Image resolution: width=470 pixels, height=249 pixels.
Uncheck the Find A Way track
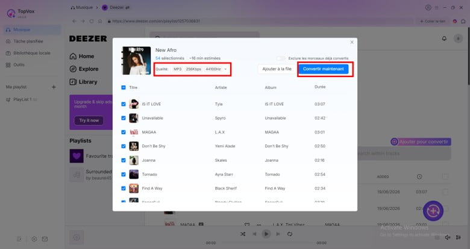(124, 188)
